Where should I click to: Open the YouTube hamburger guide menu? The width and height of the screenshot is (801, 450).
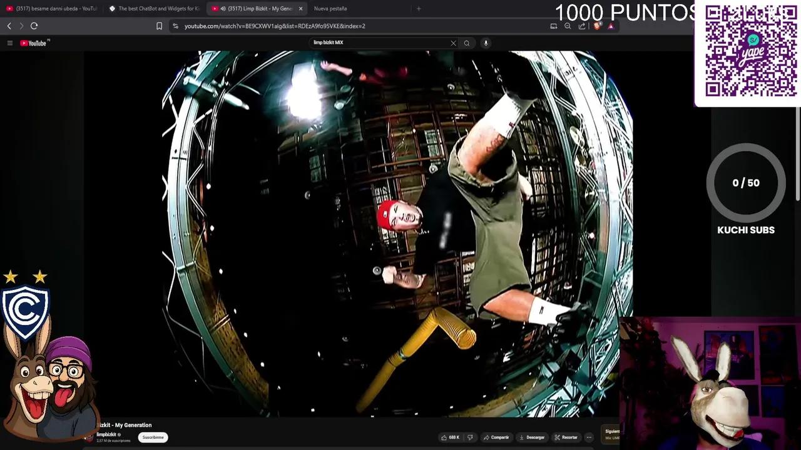[x=10, y=43]
